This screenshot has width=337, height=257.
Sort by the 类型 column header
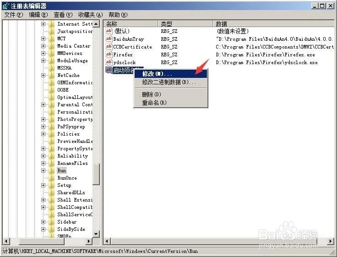(x=185, y=23)
